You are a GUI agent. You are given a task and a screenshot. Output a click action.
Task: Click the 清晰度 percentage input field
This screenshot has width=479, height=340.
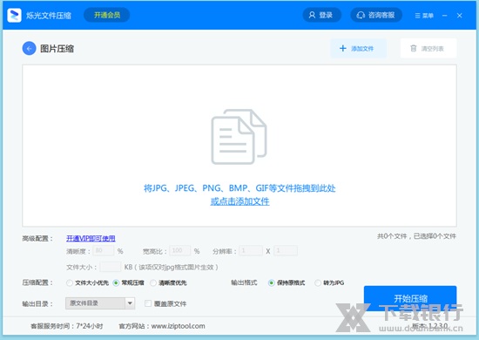click(x=104, y=251)
